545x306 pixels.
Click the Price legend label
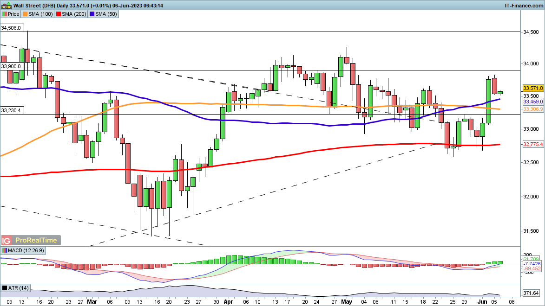(13, 14)
